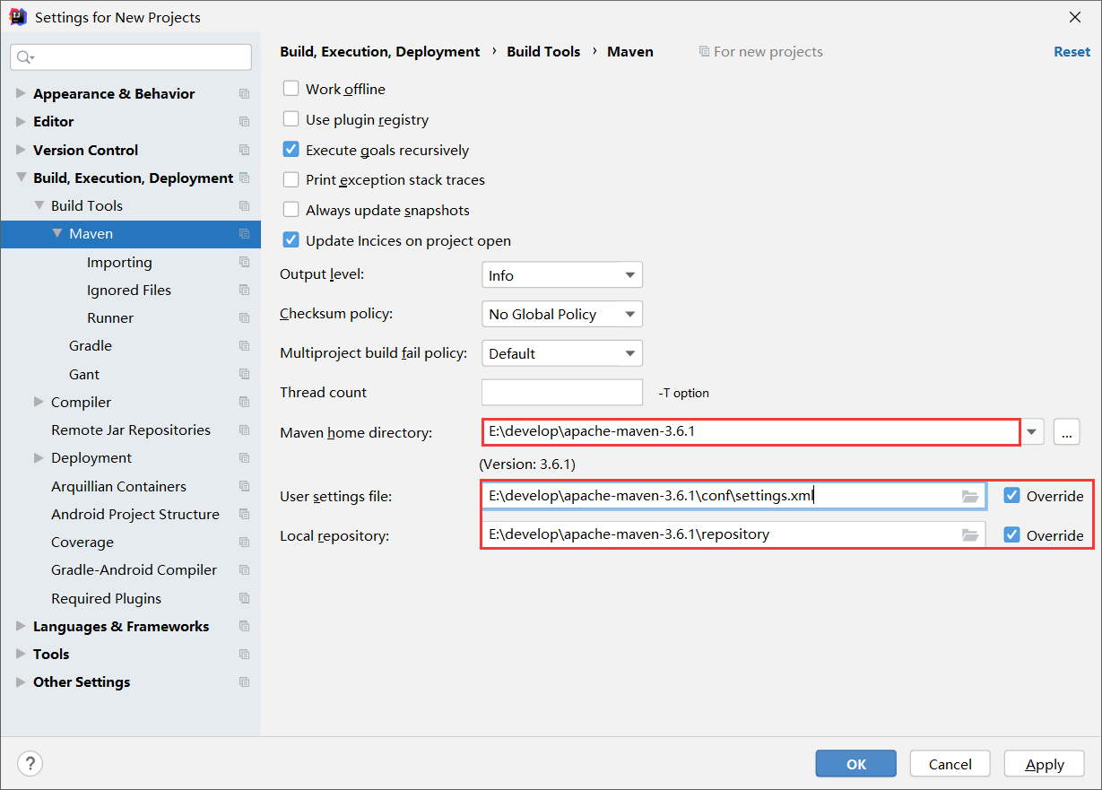Click the copy icon beside Importing
Image resolution: width=1102 pixels, height=790 pixels.
244,263
